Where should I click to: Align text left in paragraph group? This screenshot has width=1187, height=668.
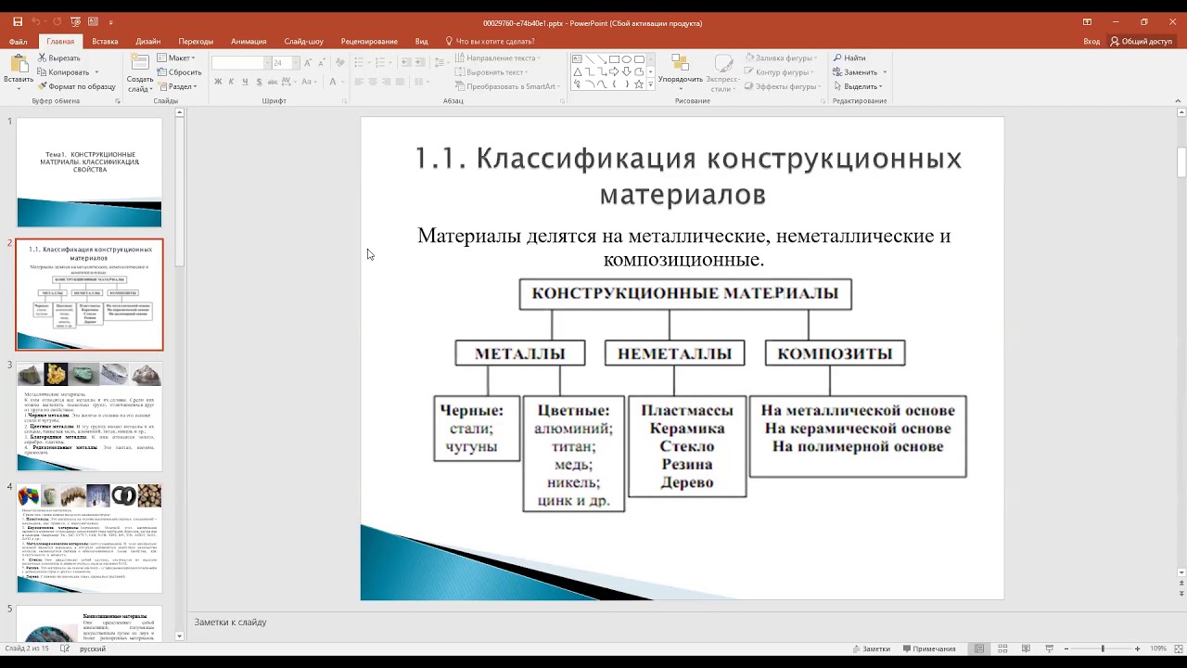point(359,82)
